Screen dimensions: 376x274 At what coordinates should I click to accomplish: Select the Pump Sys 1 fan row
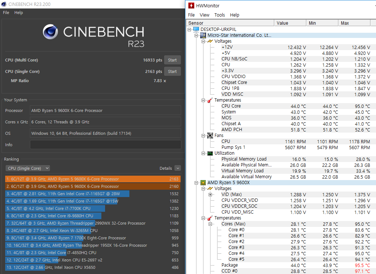tap(296, 147)
